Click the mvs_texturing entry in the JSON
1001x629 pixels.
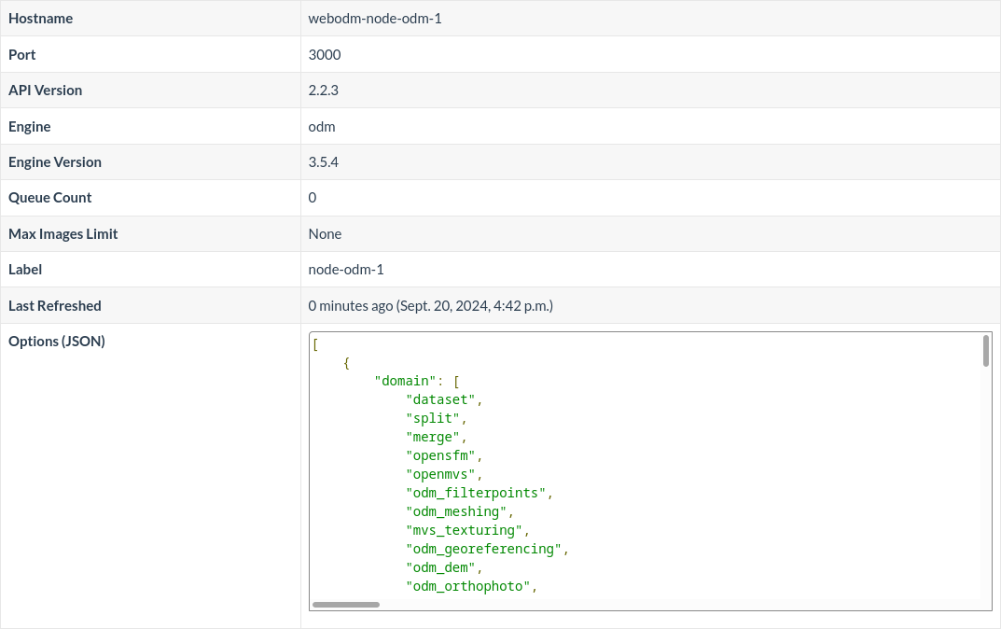click(462, 530)
